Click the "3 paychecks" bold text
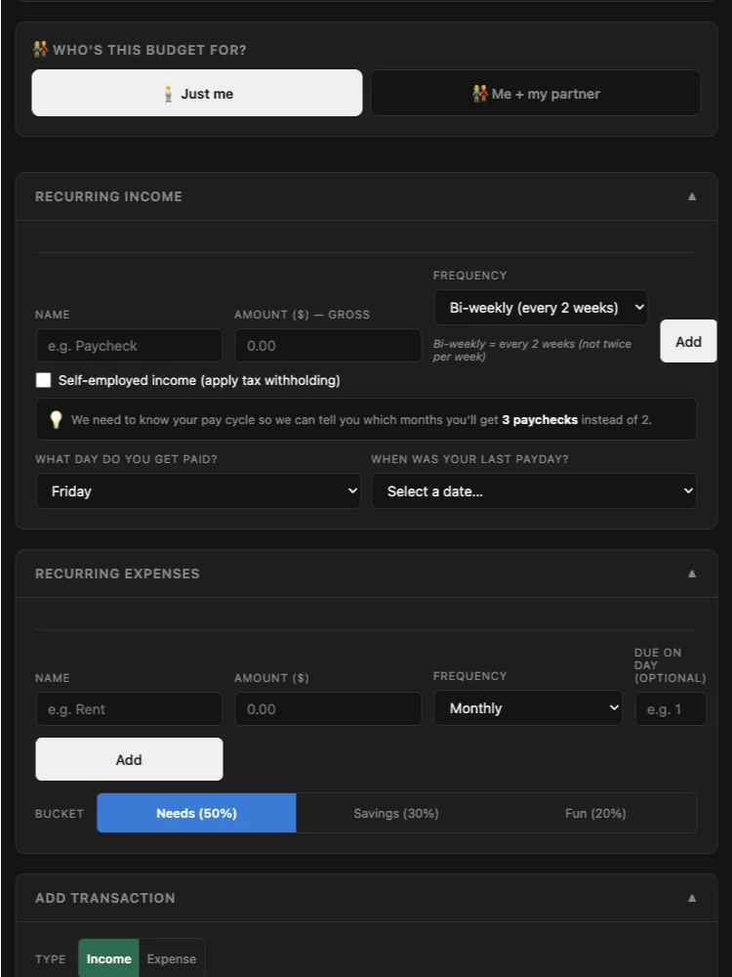732x977 pixels. 540,419
